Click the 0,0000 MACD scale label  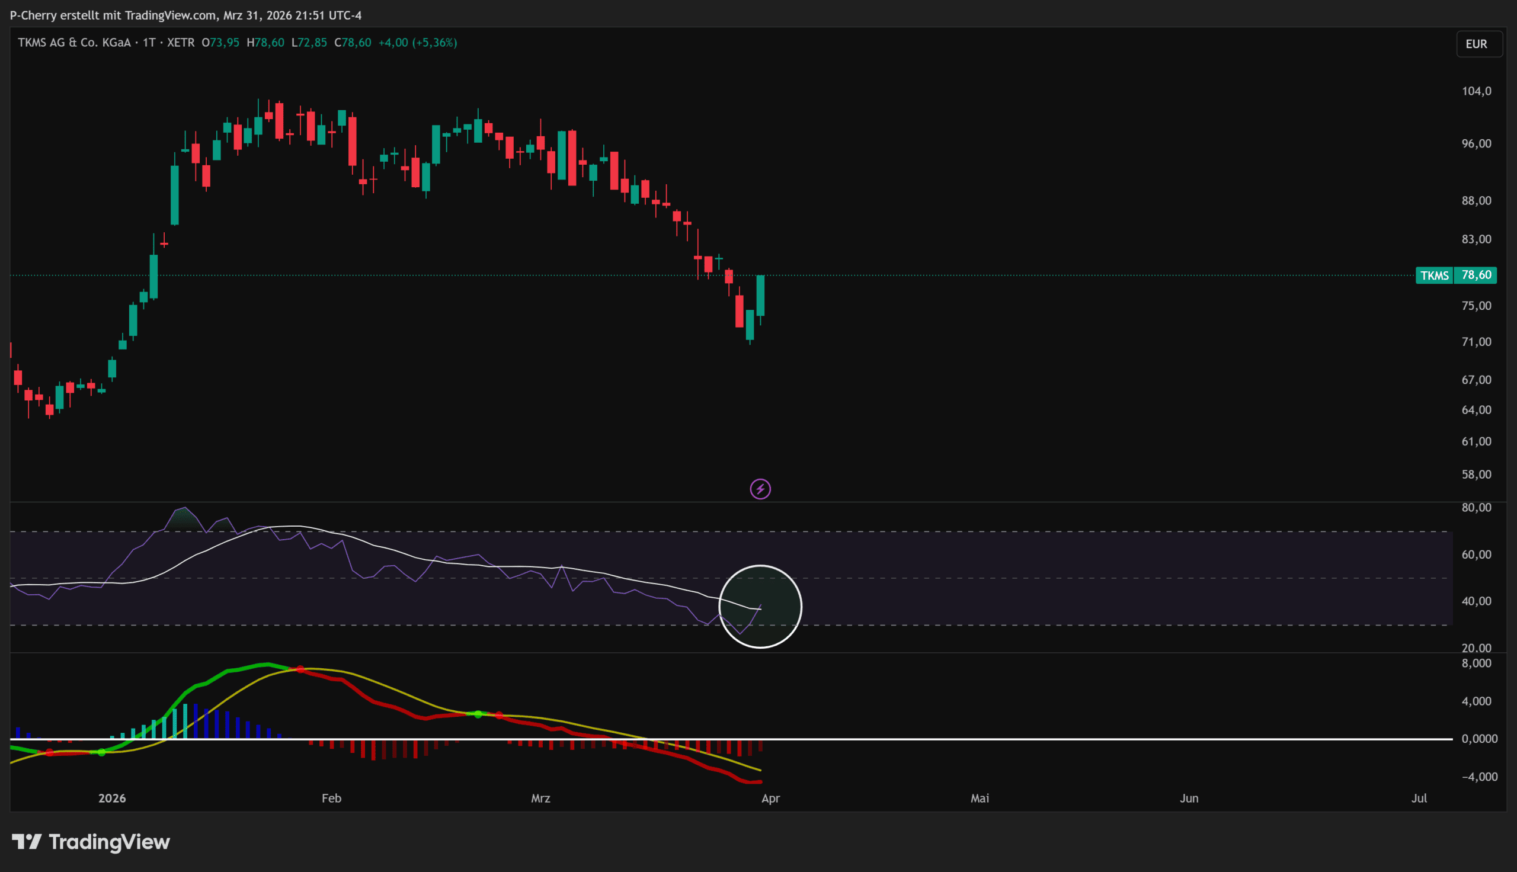1478,739
